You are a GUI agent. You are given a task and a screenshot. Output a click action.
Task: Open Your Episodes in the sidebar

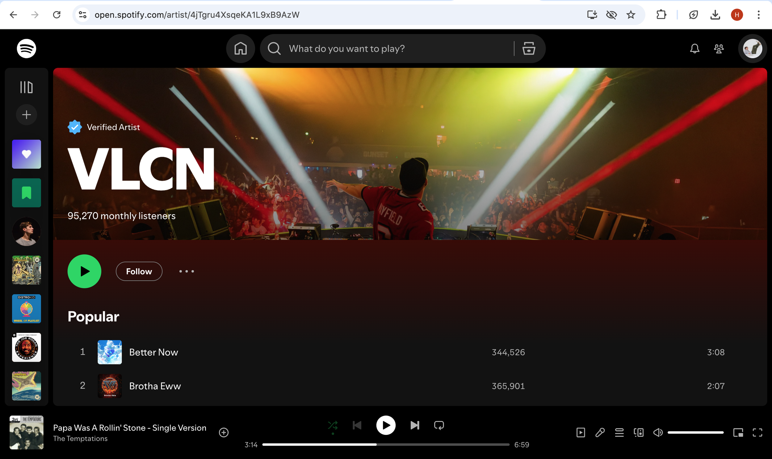click(x=26, y=193)
